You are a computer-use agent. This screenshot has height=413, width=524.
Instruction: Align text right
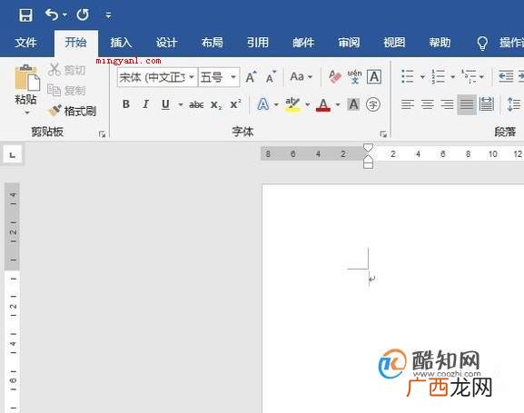(447, 104)
